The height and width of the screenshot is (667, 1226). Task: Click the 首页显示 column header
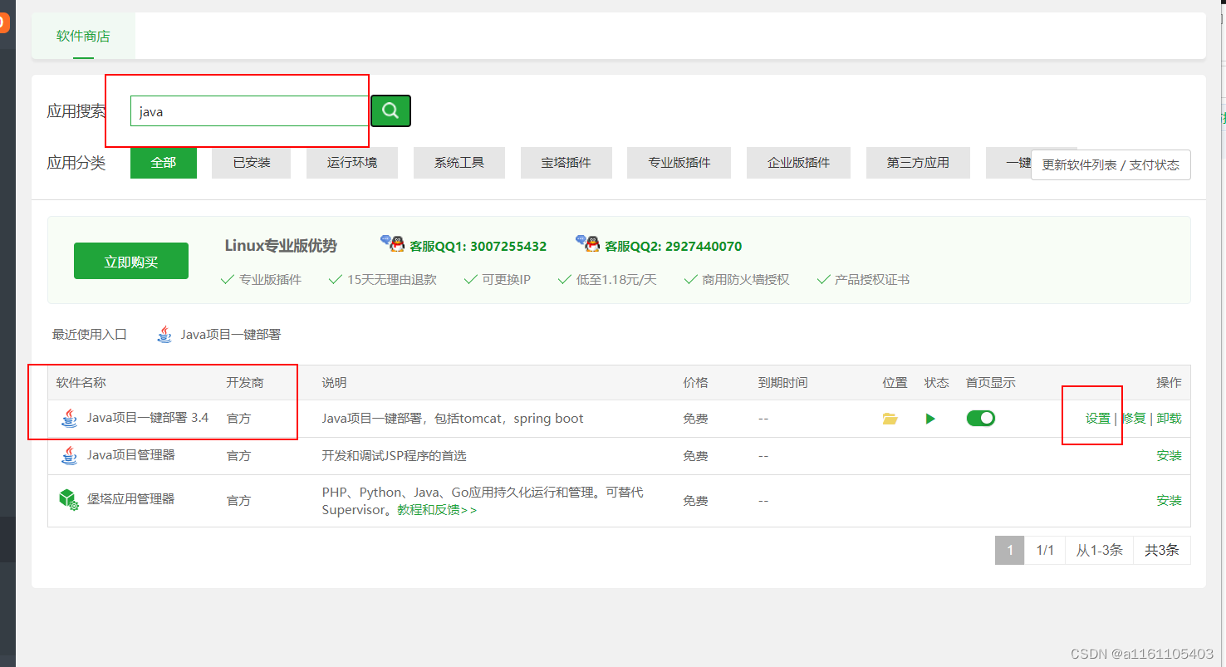[x=991, y=383]
